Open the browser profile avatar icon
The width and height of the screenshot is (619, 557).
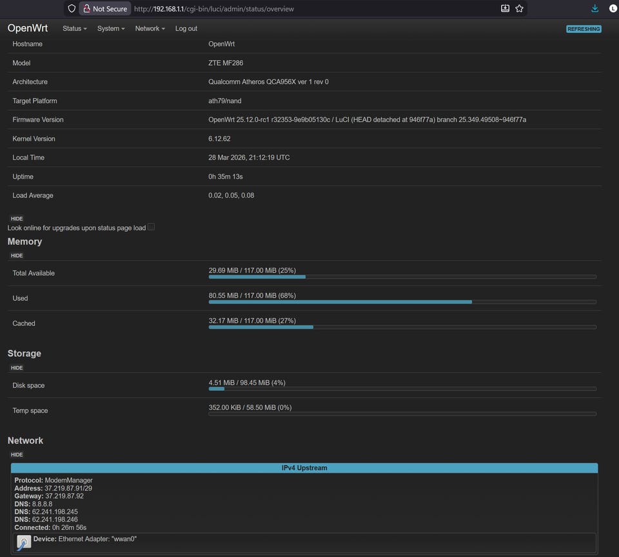click(x=613, y=8)
